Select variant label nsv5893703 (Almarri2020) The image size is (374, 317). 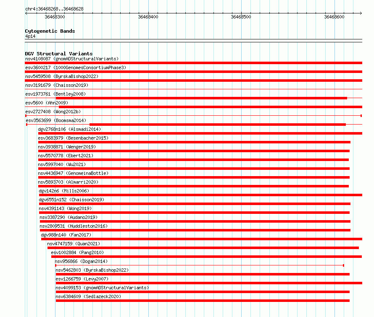click(68, 182)
